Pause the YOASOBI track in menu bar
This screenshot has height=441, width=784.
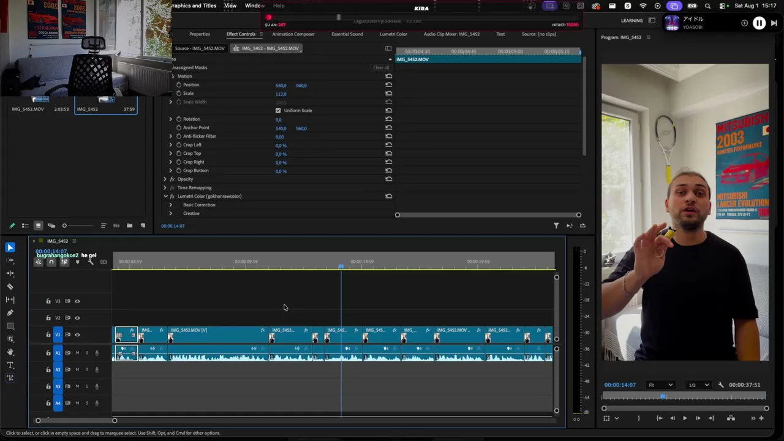point(759,23)
